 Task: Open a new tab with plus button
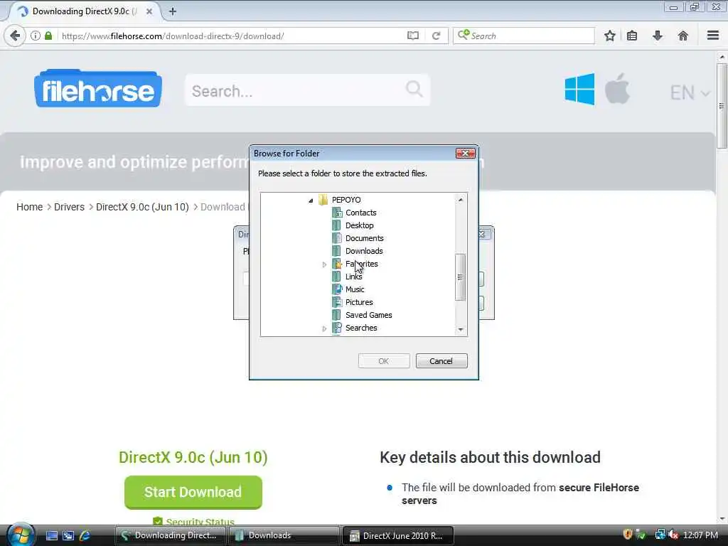pyautogui.click(x=173, y=11)
